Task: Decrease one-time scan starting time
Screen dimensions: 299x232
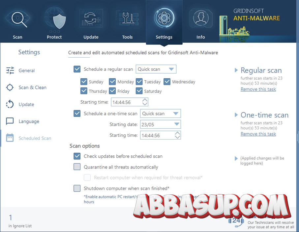Action: pyautogui.click(x=178, y=137)
